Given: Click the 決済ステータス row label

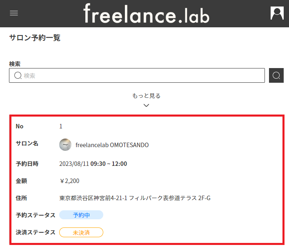Looking at the screenshot, I should [x=35, y=232].
